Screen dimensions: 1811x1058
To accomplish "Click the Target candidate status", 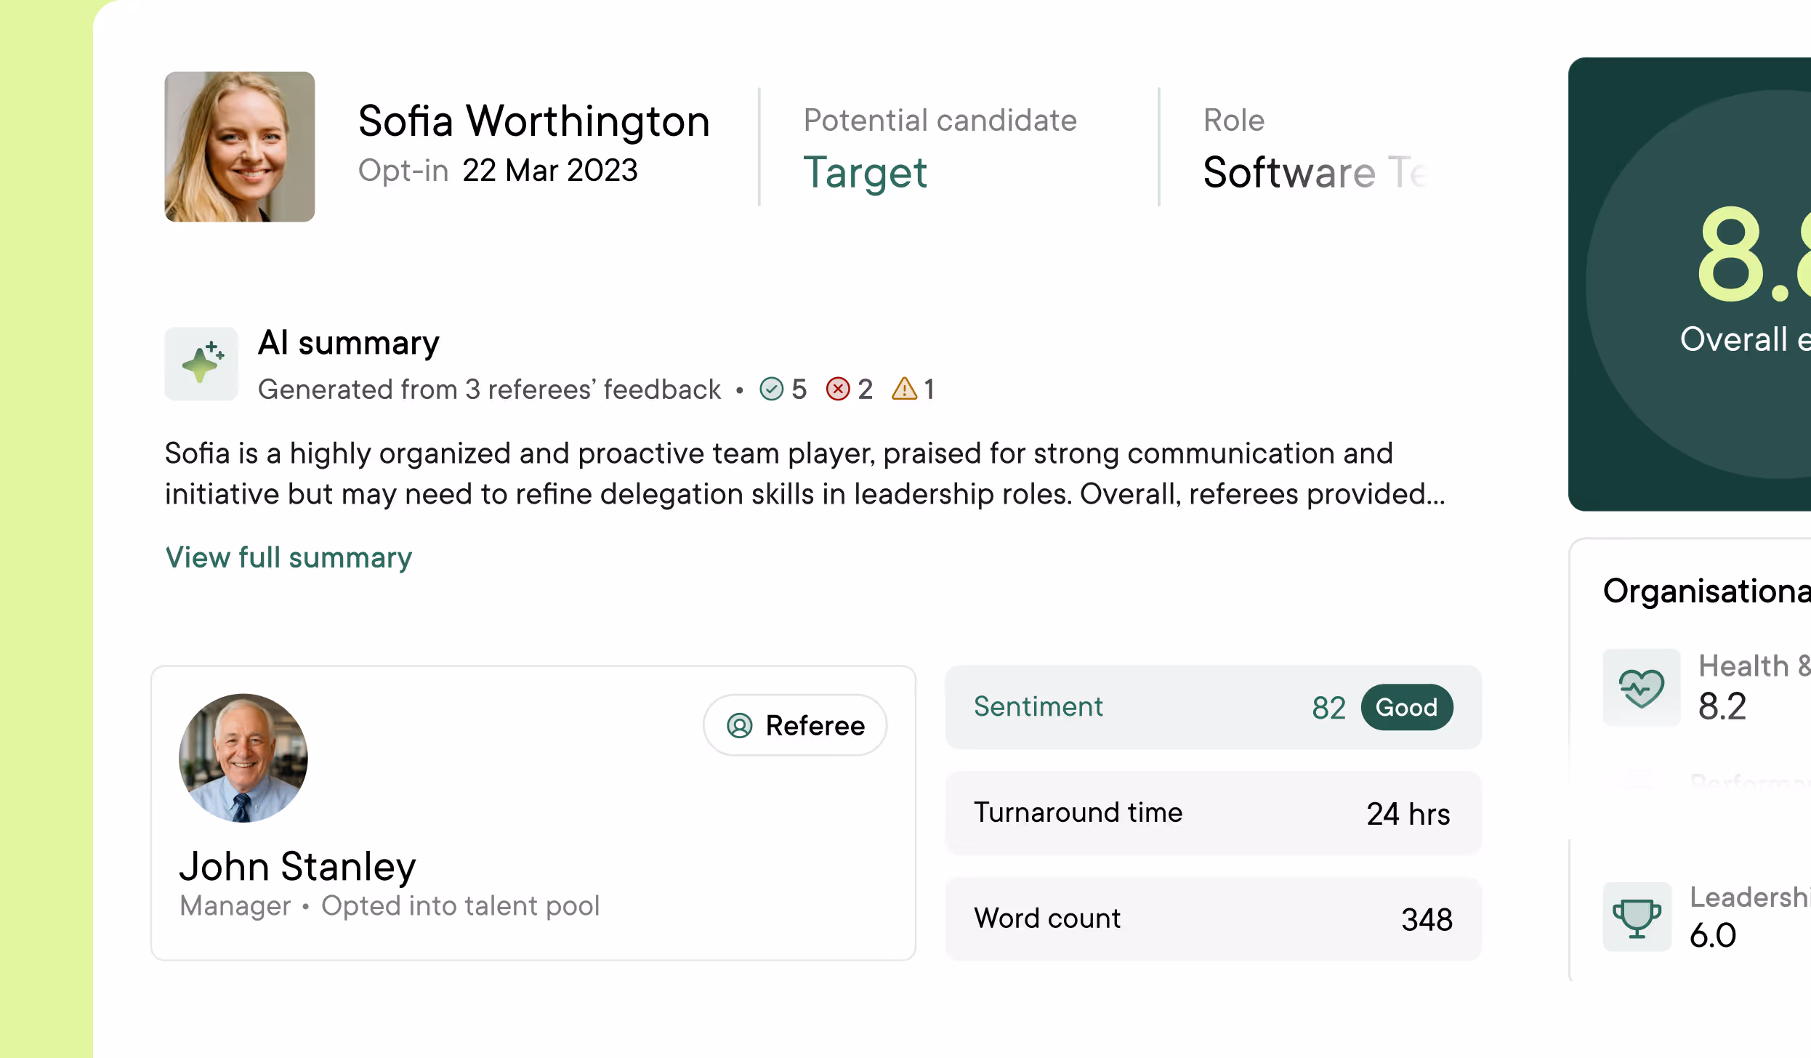I will [x=865, y=173].
